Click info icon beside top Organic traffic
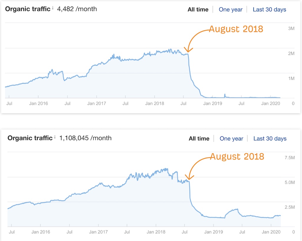302x241 pixels. click(53, 8)
